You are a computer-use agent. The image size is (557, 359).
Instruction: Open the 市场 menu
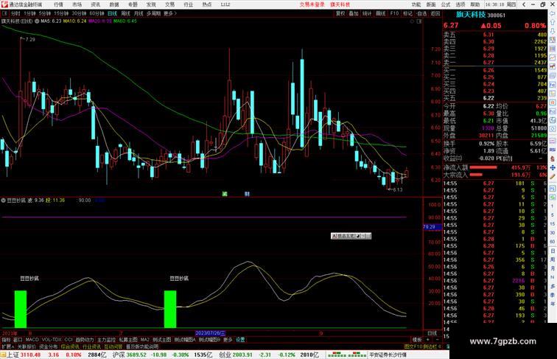coord(77,4)
